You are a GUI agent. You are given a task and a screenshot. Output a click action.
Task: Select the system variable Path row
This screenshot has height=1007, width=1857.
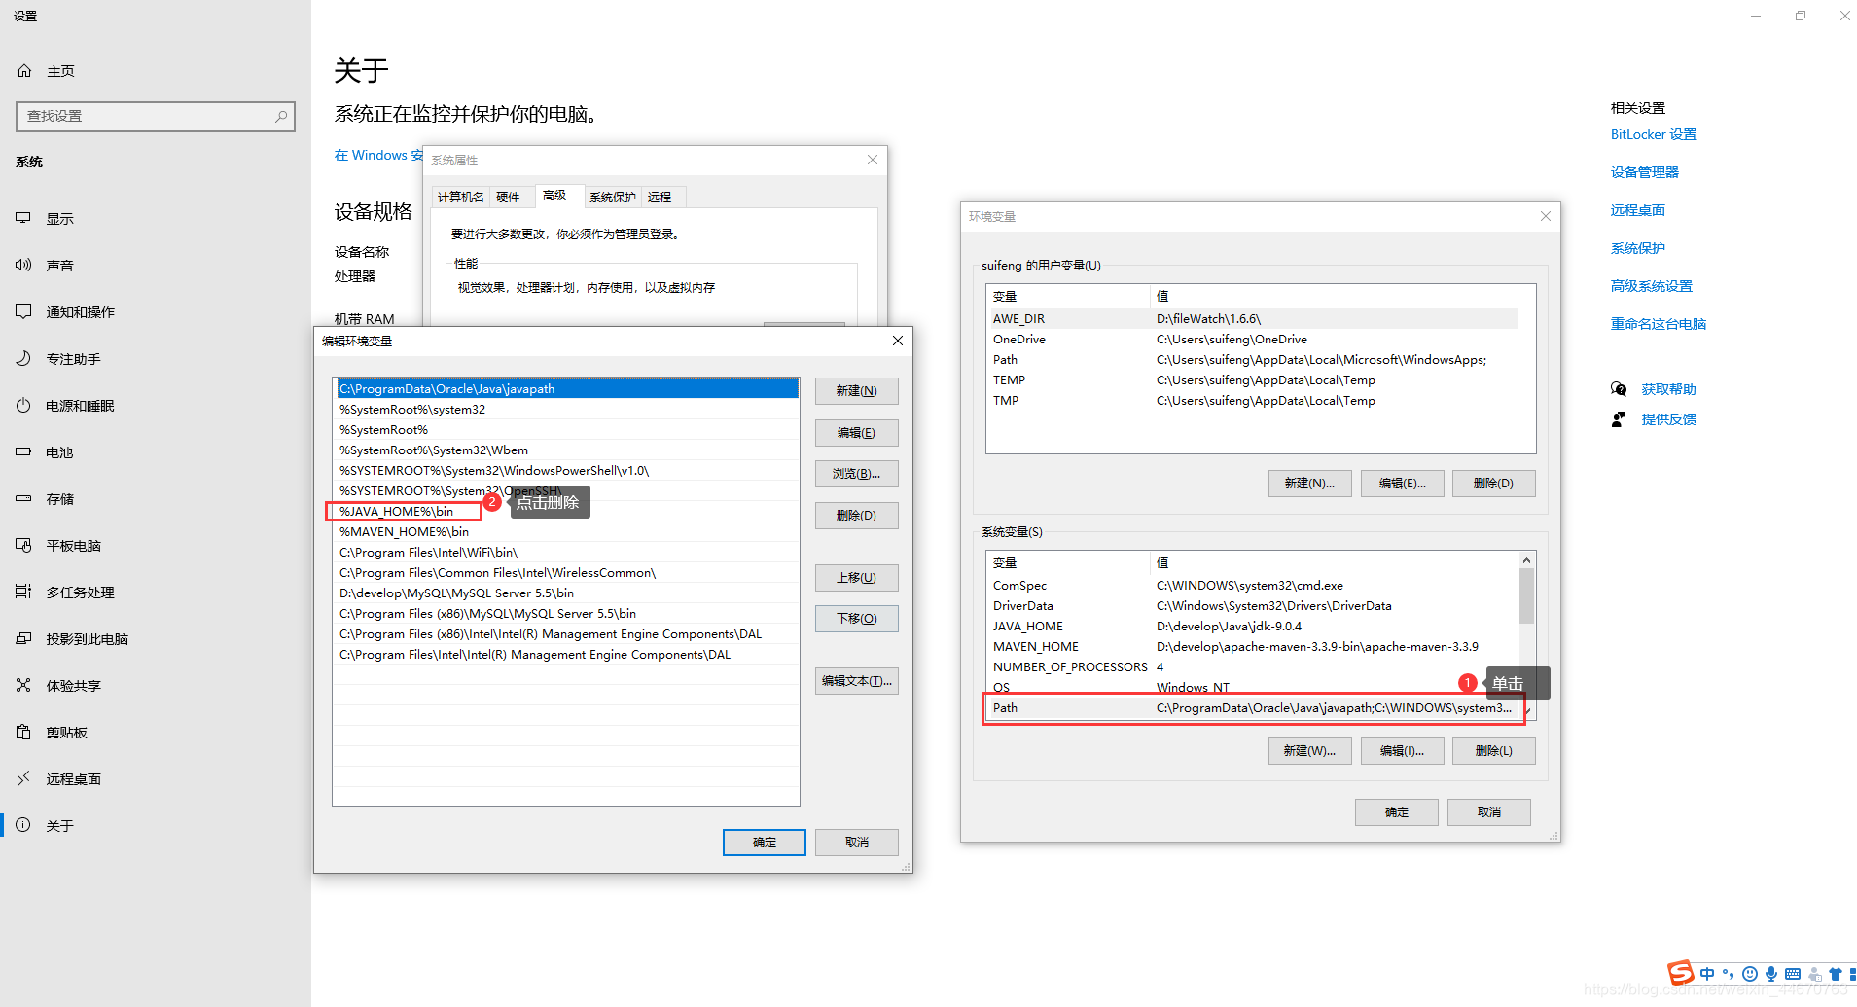tap(1253, 708)
